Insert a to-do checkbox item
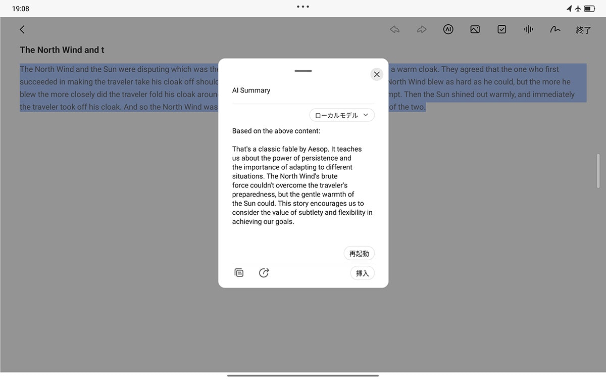This screenshot has height=379, width=606. (x=501, y=29)
